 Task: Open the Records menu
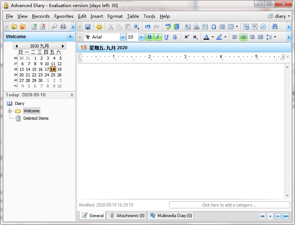point(40,16)
